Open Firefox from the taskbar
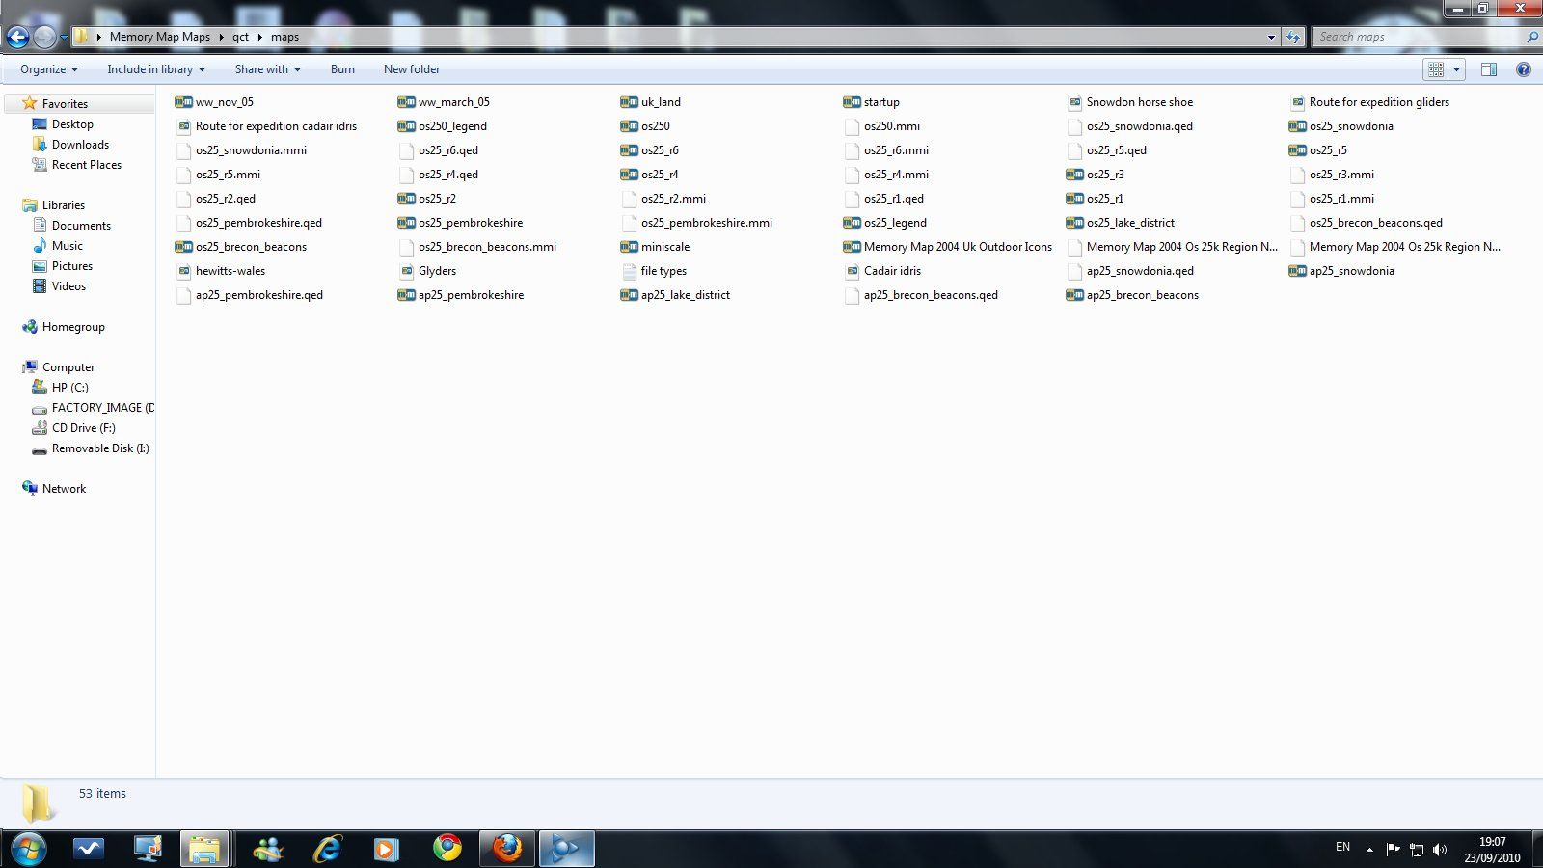 coord(507,849)
